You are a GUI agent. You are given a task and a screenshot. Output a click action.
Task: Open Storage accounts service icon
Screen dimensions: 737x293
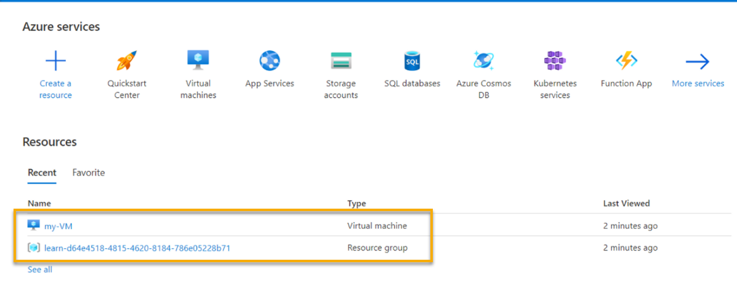341,61
